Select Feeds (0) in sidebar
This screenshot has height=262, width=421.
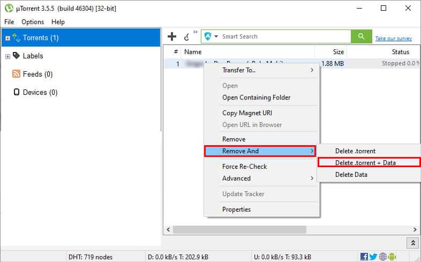pos(37,74)
